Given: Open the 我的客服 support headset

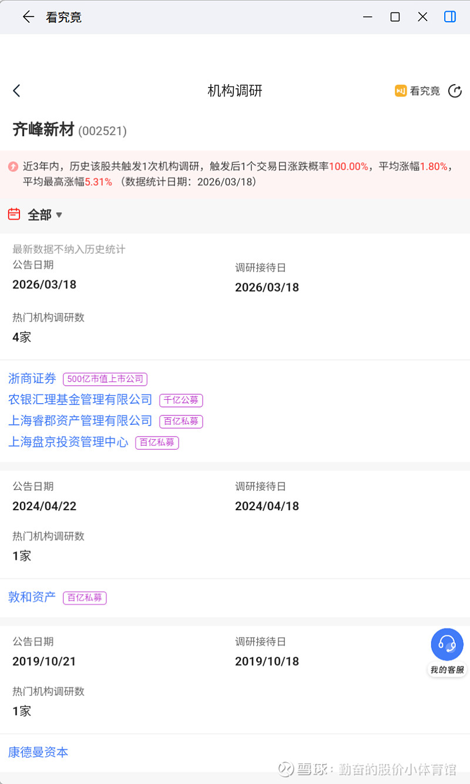Looking at the screenshot, I should [x=447, y=645].
